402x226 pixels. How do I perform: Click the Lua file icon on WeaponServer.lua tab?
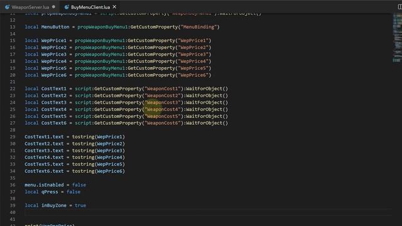(7, 7)
